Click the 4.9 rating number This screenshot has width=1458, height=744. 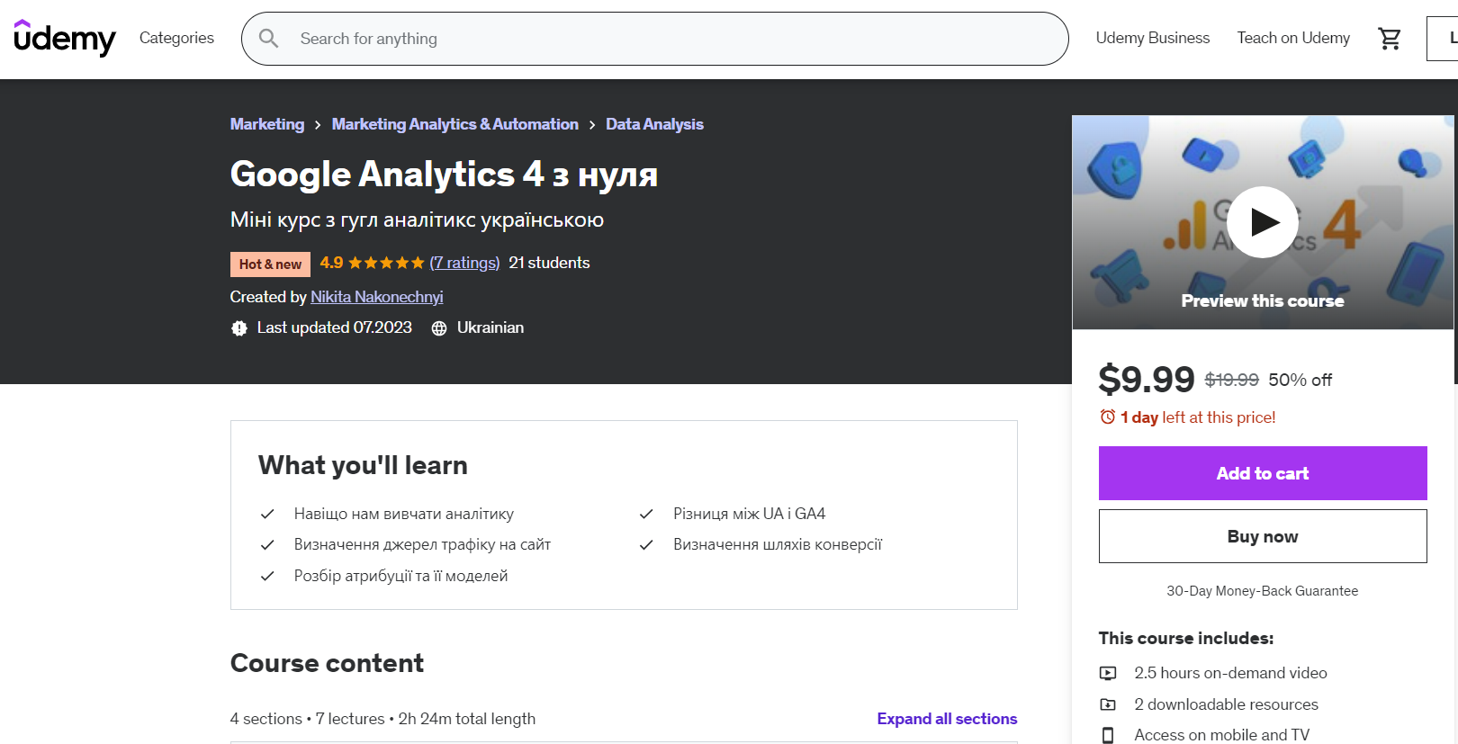331,263
